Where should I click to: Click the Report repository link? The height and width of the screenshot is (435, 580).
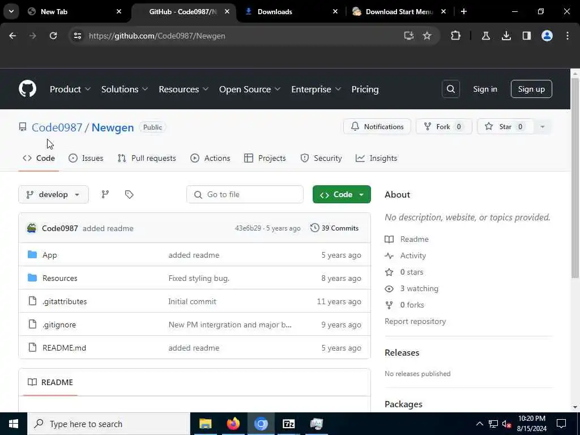tap(415, 321)
